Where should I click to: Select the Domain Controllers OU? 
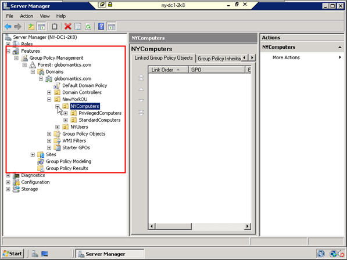[x=81, y=92]
